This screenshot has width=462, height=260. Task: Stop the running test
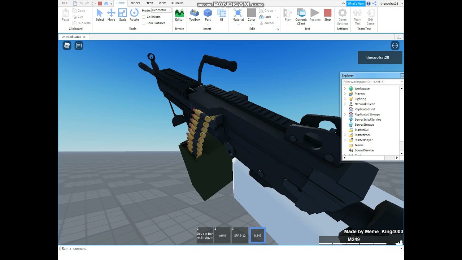(x=327, y=15)
